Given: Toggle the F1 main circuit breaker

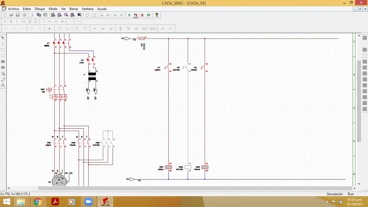Looking at the screenshot, I should pos(61,43).
